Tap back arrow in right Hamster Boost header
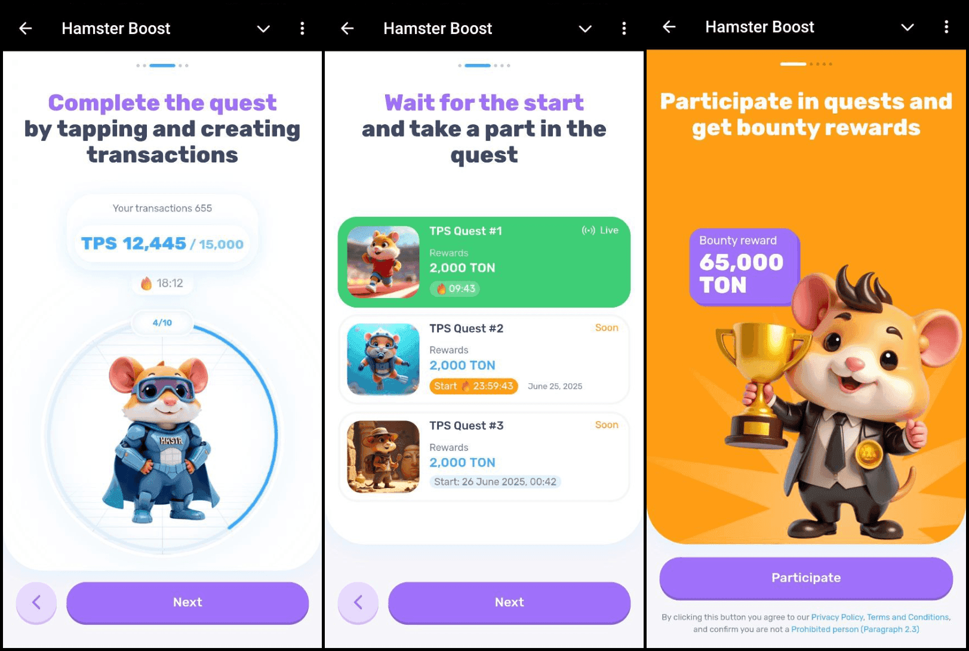The width and height of the screenshot is (969, 651). click(x=669, y=27)
